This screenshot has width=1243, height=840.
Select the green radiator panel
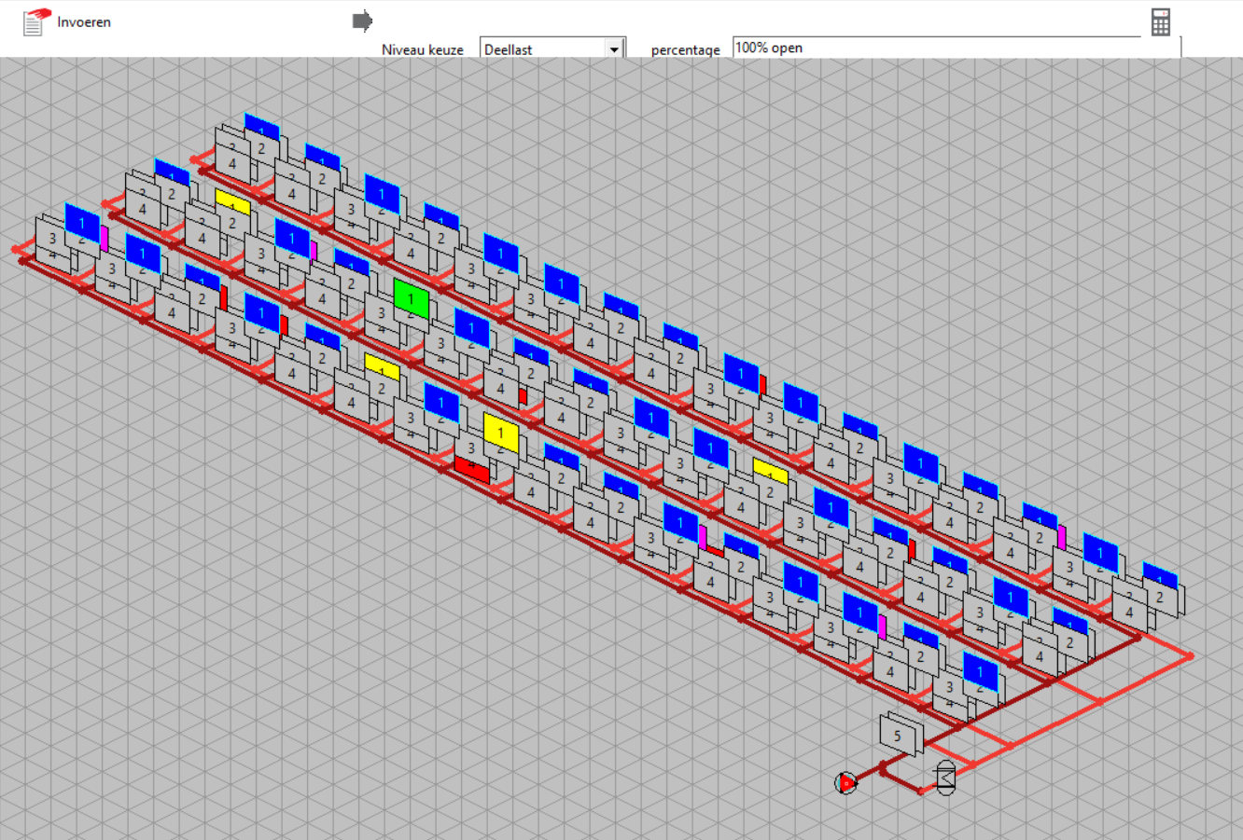coord(411,298)
